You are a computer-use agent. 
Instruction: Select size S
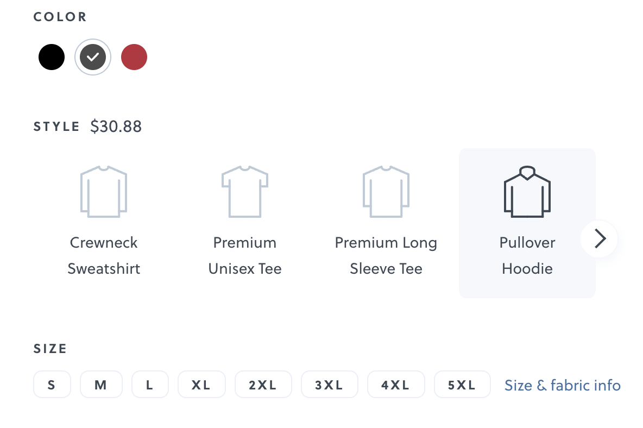pos(52,385)
